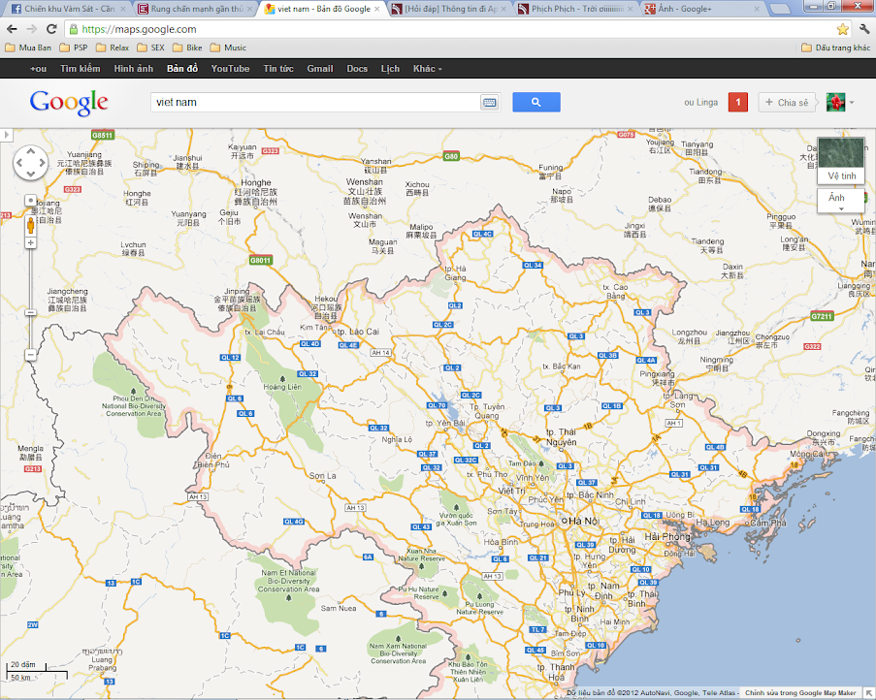Click the browser forward arrow
Image resolution: width=876 pixels, height=700 pixels.
point(32,29)
